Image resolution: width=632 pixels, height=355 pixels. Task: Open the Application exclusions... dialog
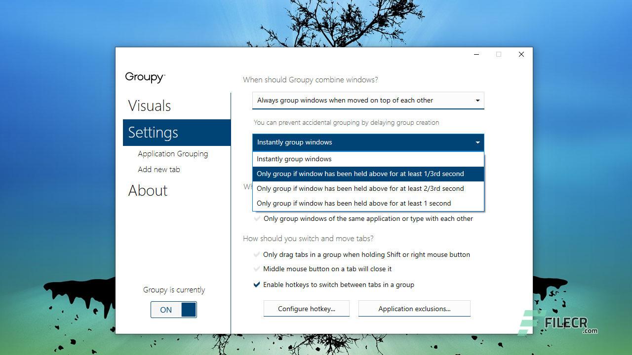[x=414, y=309]
